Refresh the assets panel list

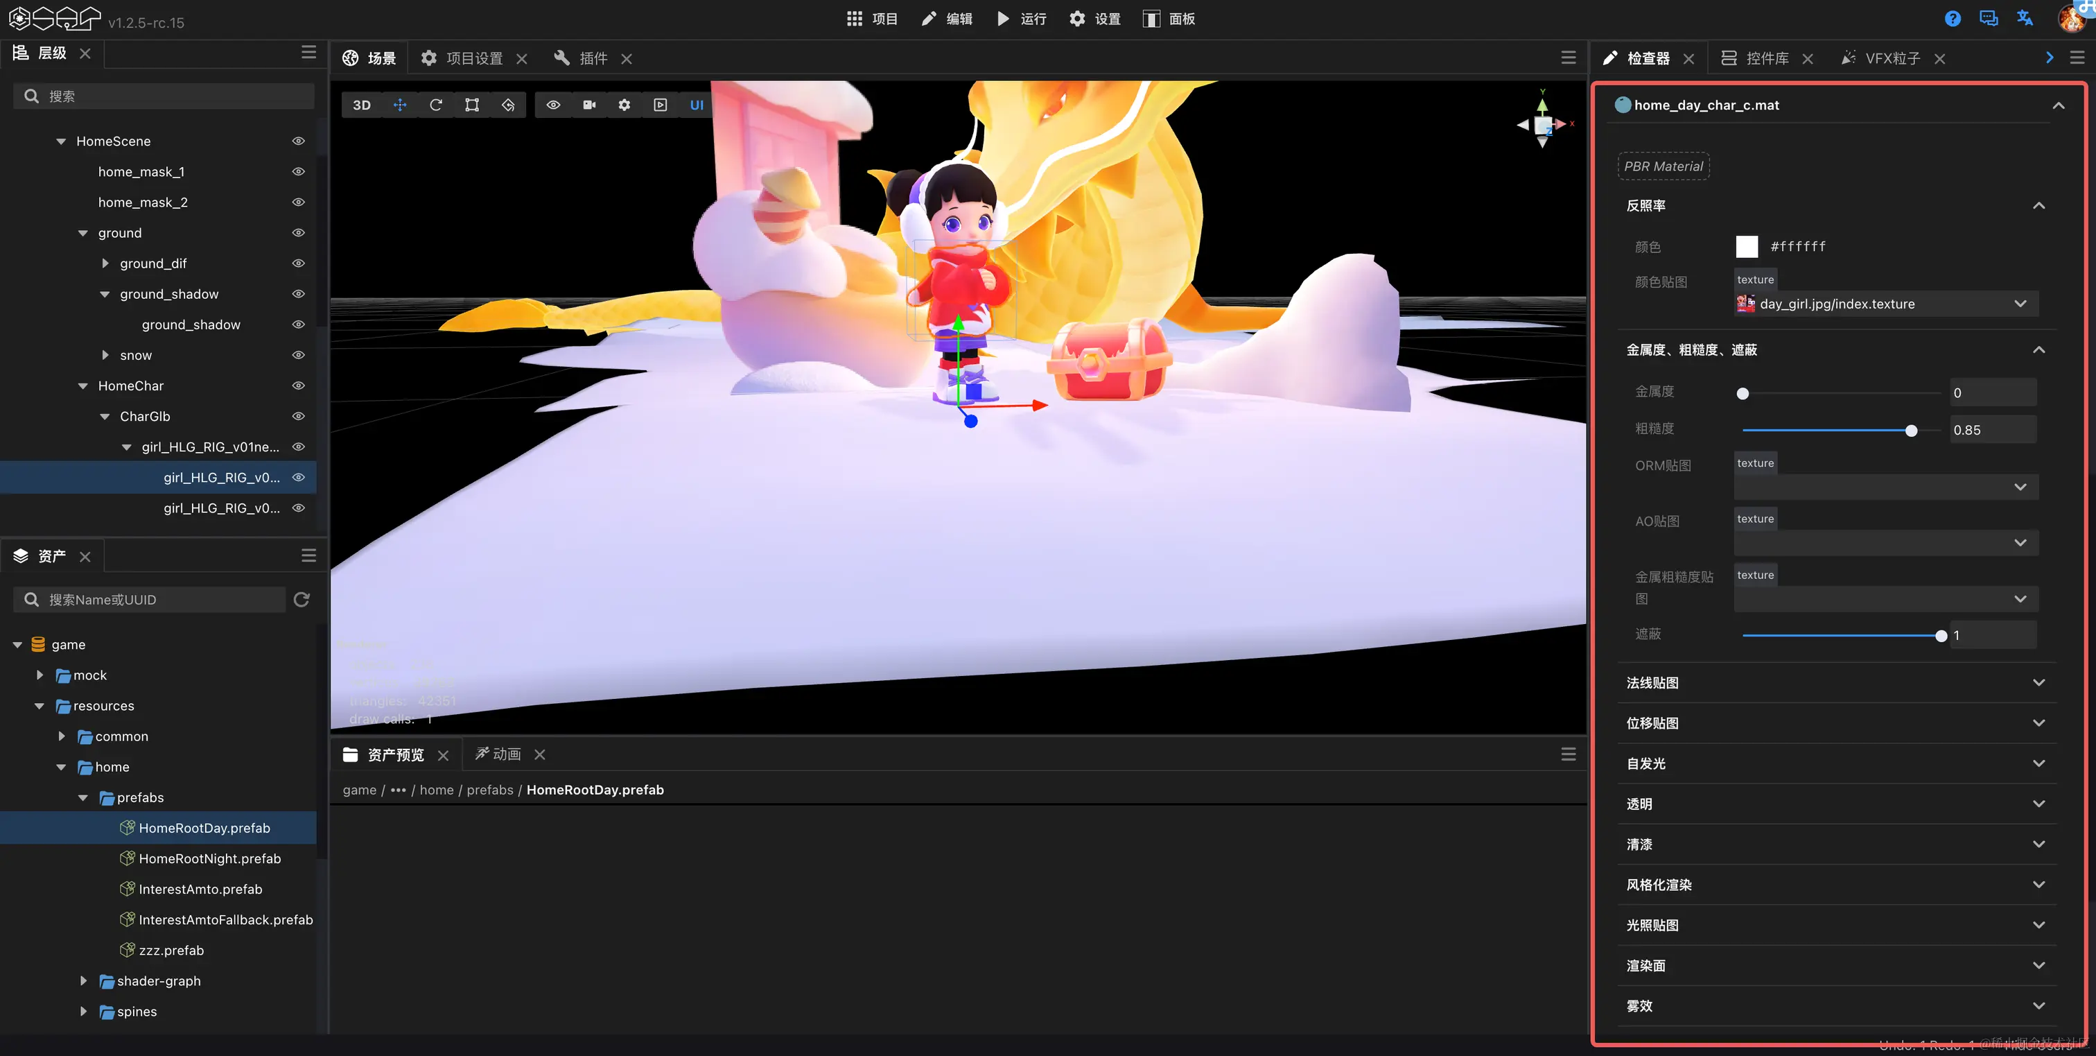[302, 599]
